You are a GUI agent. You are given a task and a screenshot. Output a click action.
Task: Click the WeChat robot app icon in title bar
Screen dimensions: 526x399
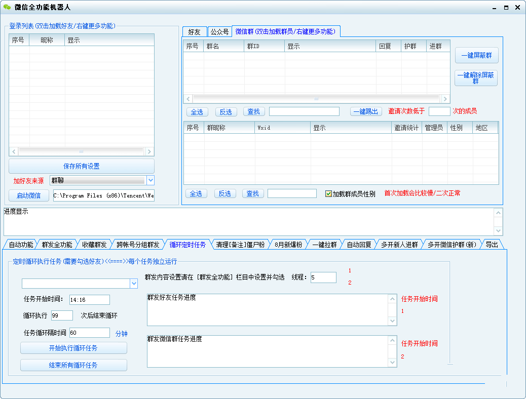(7, 7)
